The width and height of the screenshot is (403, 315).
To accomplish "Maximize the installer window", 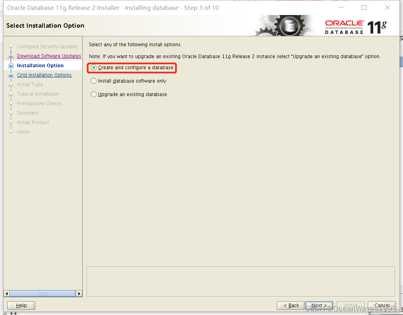I will 364,8.
